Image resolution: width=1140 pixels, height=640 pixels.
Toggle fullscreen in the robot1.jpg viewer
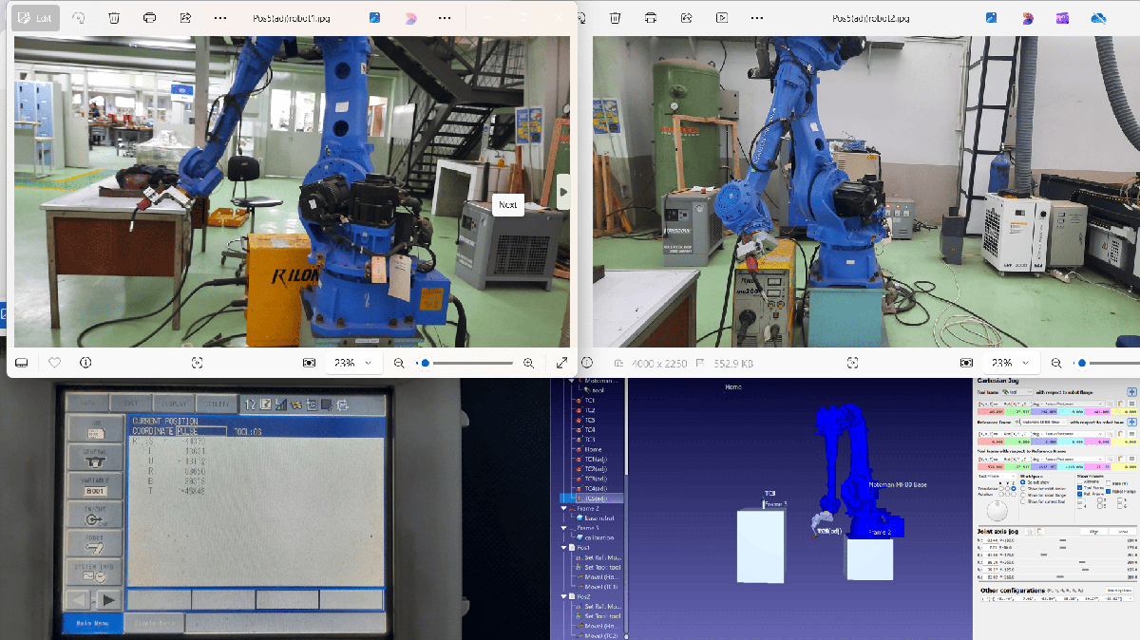(561, 363)
